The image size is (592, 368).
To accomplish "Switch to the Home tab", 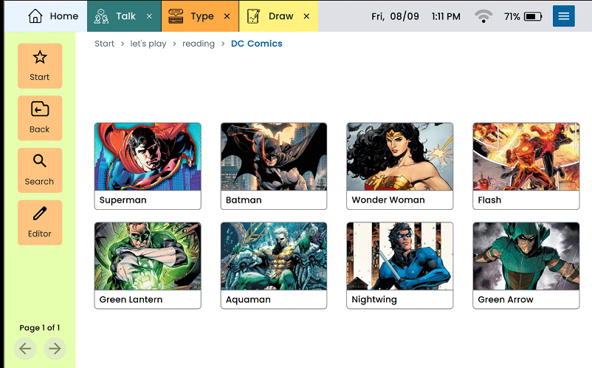I will [52, 16].
